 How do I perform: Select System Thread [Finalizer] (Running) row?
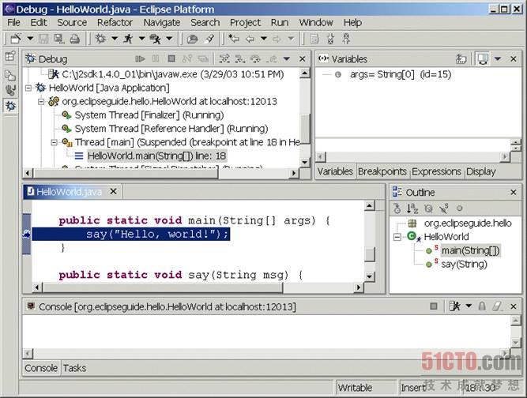pyautogui.click(x=149, y=115)
